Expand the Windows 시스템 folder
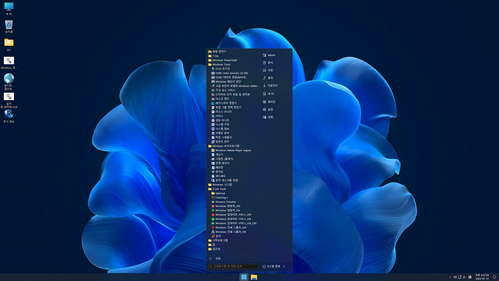499x281 pixels. (x=222, y=184)
